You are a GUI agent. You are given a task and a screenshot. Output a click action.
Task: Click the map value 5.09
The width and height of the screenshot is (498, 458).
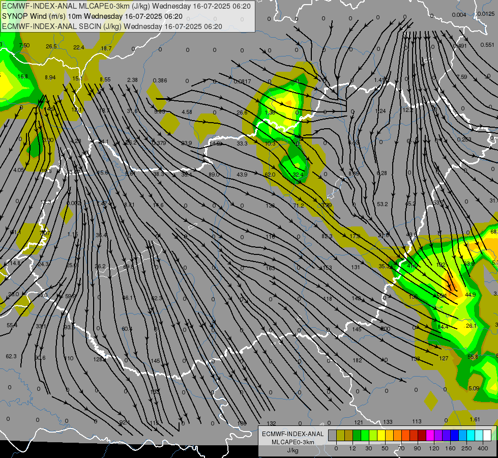click(x=474, y=388)
